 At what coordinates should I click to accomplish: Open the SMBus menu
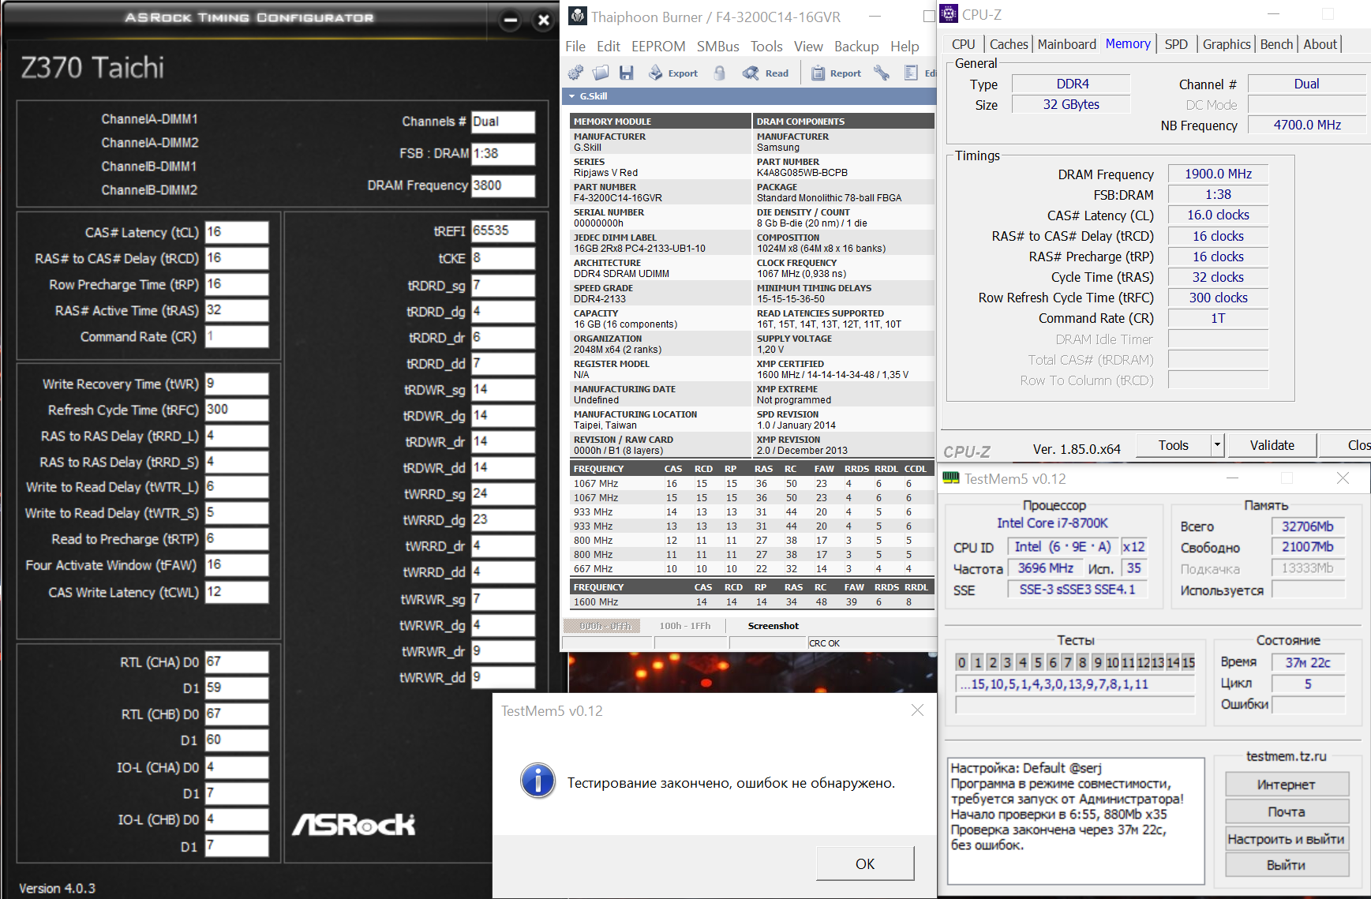[718, 47]
